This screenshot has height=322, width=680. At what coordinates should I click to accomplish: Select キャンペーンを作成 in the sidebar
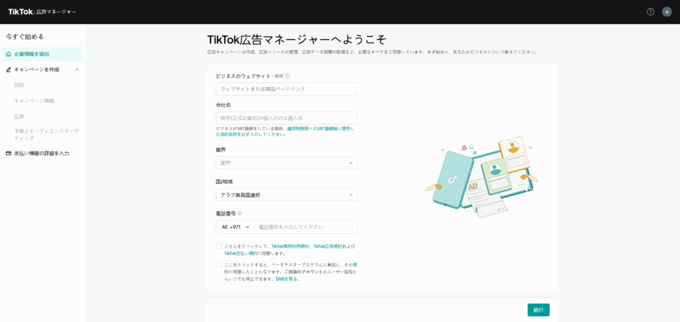(x=37, y=69)
